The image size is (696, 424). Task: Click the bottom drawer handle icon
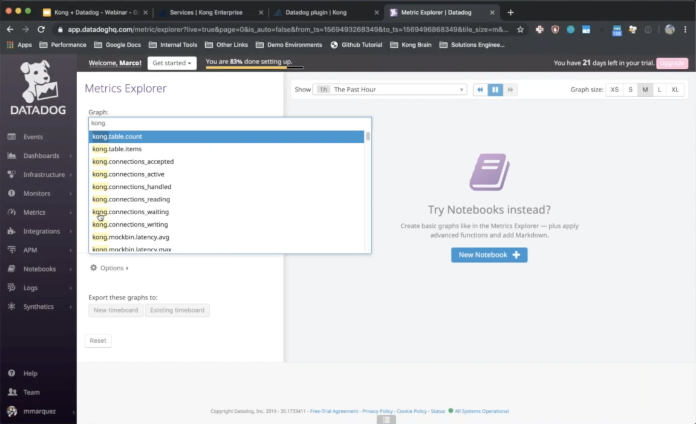(x=386, y=419)
